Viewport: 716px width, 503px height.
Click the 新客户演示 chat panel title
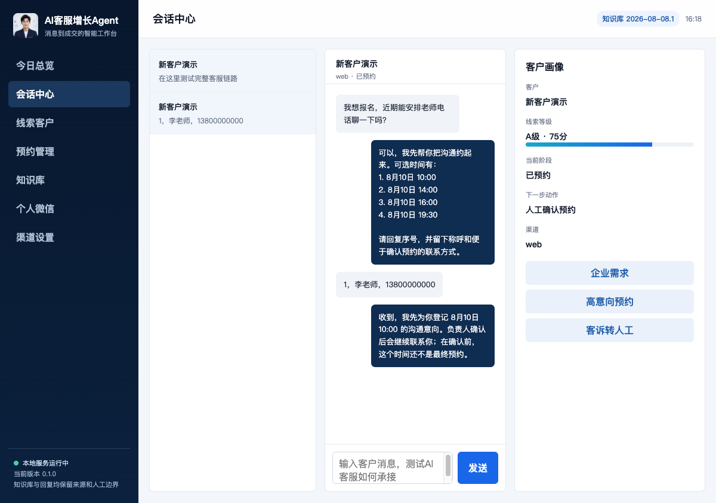(357, 64)
